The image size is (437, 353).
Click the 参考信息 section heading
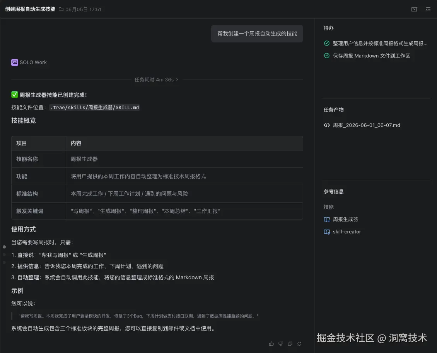(334, 191)
